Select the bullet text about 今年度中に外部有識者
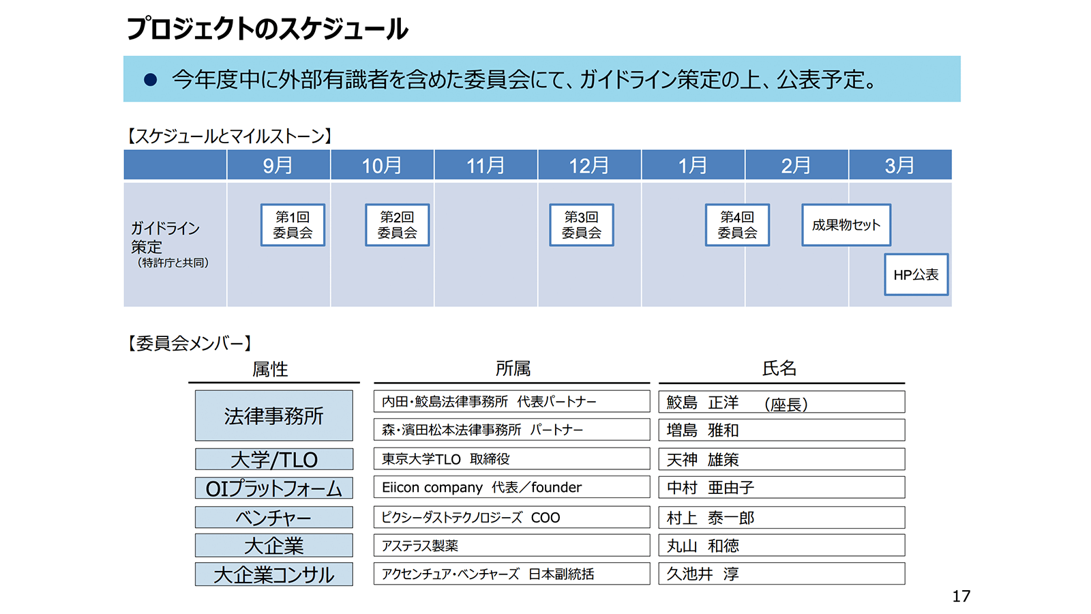Screen dimensions: 1091x614 tap(524, 80)
